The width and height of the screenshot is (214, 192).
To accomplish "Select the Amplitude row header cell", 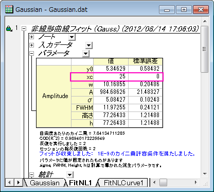I will pos(53,96).
